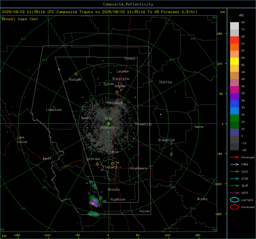Select the topmost light gray dBZ swatch
Screen dimensions: 256x239
click(x=234, y=26)
